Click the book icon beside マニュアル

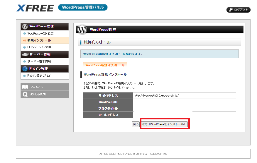(25, 87)
